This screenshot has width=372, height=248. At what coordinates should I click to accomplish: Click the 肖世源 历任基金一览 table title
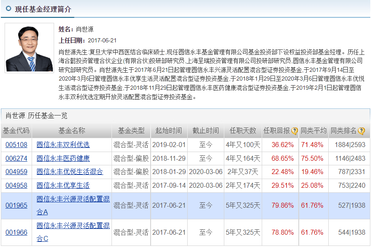(x=36, y=115)
